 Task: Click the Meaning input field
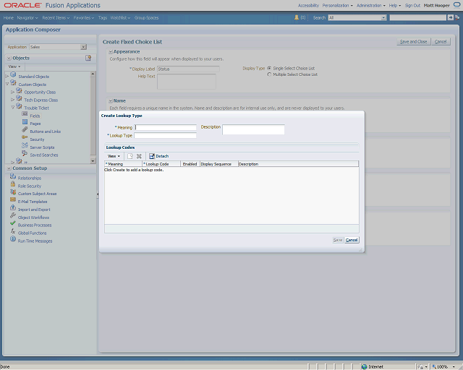point(165,127)
